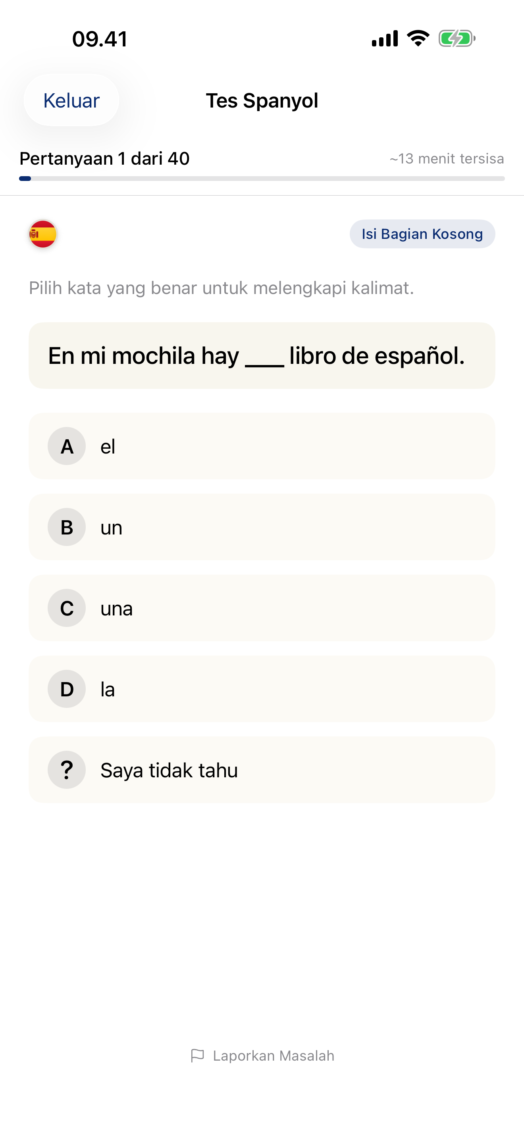Tap the letter A circle badge
The height and width of the screenshot is (1138, 524).
point(67,446)
